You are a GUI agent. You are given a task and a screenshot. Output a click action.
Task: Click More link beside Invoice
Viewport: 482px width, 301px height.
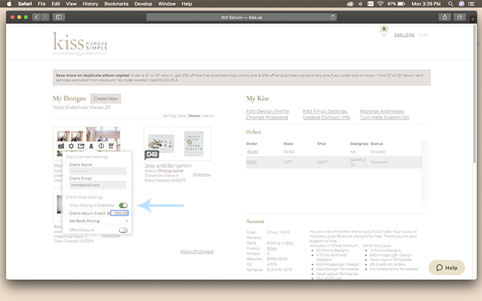click(x=272, y=249)
